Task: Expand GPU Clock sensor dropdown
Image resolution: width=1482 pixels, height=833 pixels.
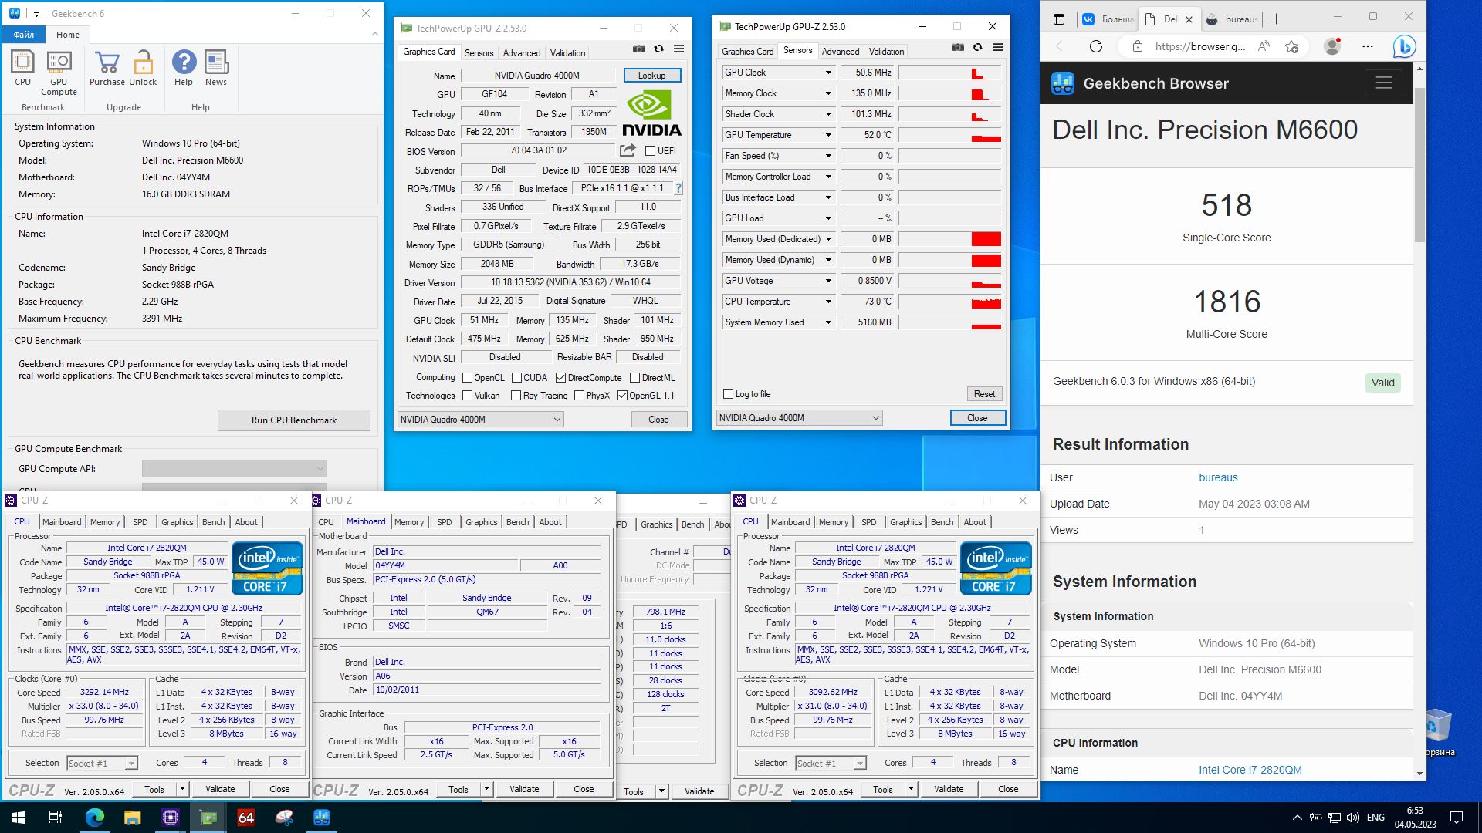Action: (828, 73)
